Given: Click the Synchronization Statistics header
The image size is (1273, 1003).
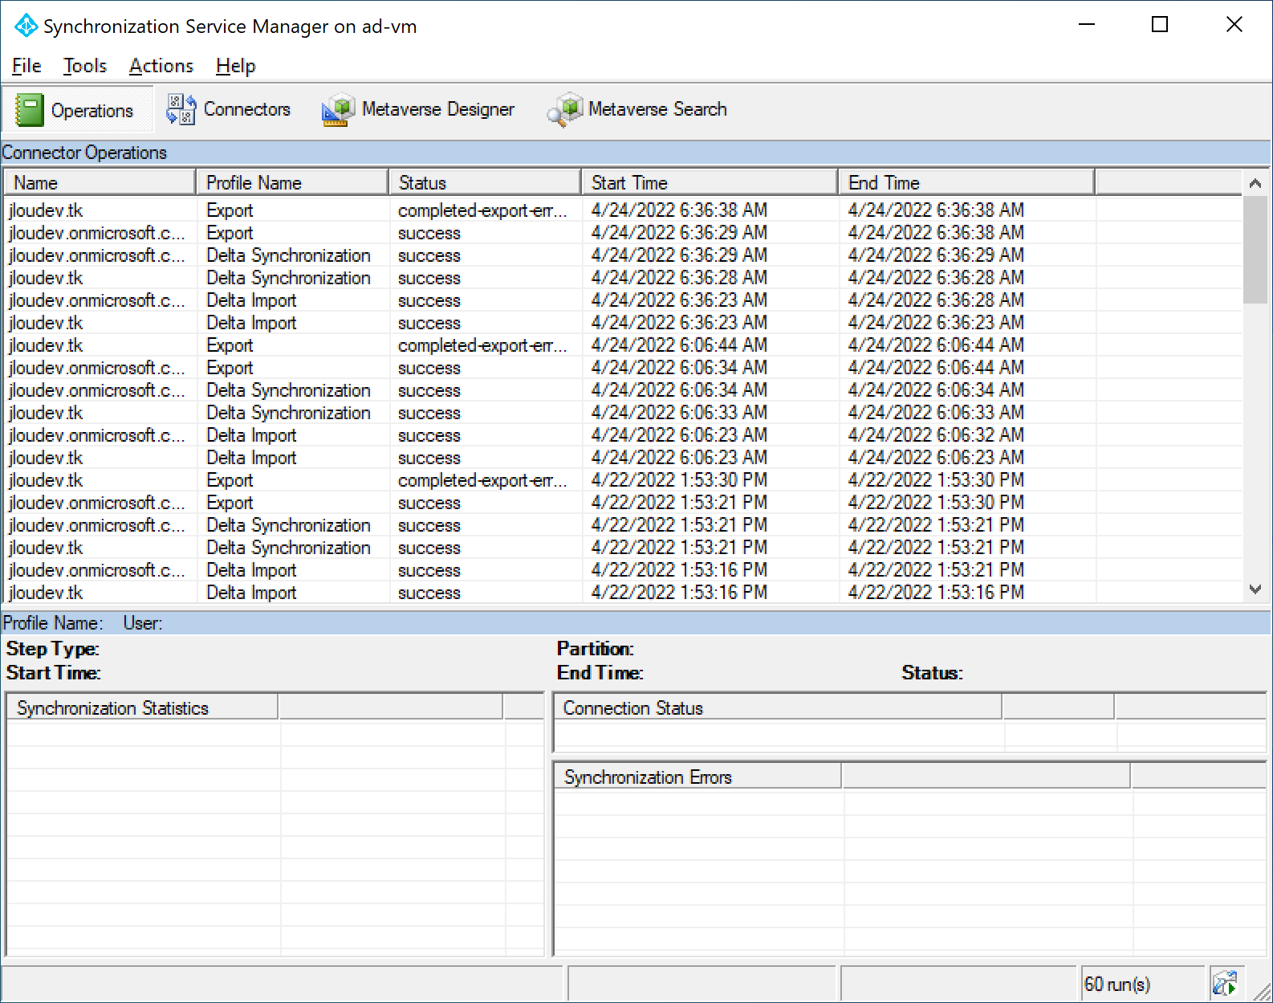Looking at the screenshot, I should [142, 707].
